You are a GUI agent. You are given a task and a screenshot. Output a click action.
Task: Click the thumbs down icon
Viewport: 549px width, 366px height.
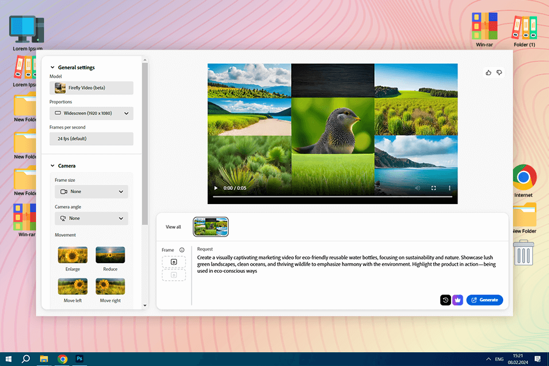499,73
